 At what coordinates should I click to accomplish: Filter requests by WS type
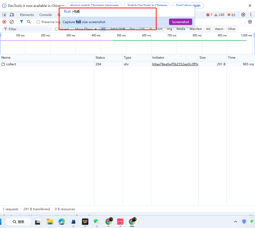click(208, 29)
